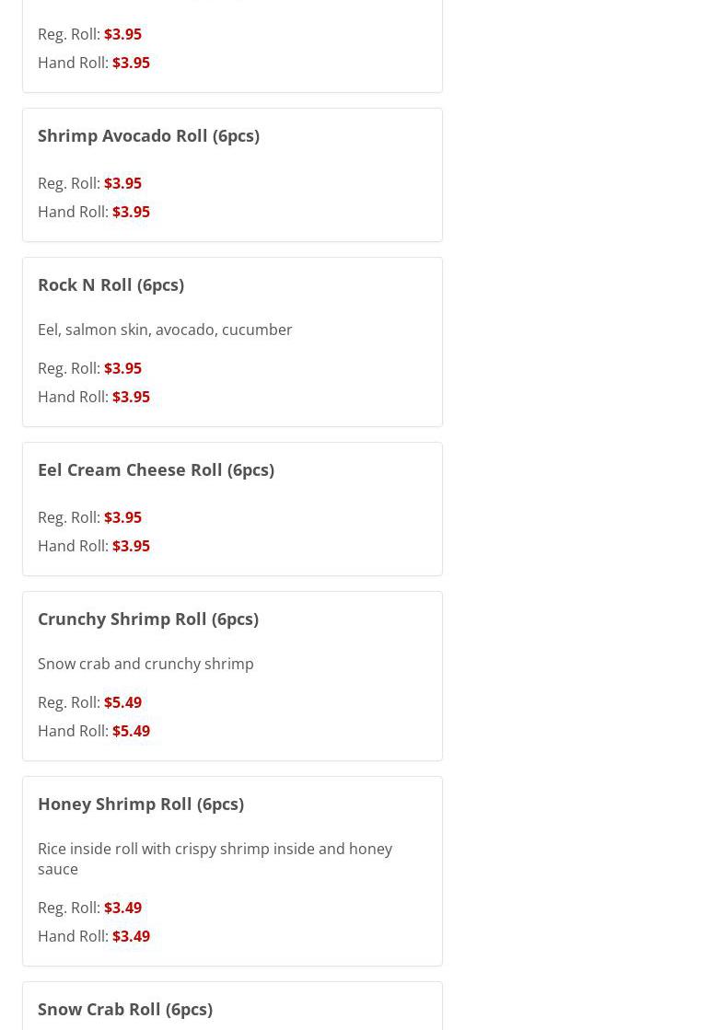
Task: Select Reg. Roll price of Eel Cream Cheese Roll
Action: (122, 517)
